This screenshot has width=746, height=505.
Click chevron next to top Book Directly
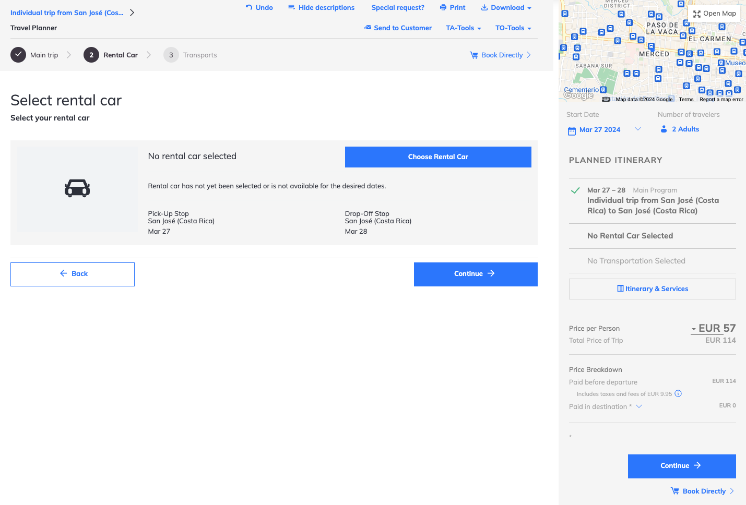click(x=529, y=55)
